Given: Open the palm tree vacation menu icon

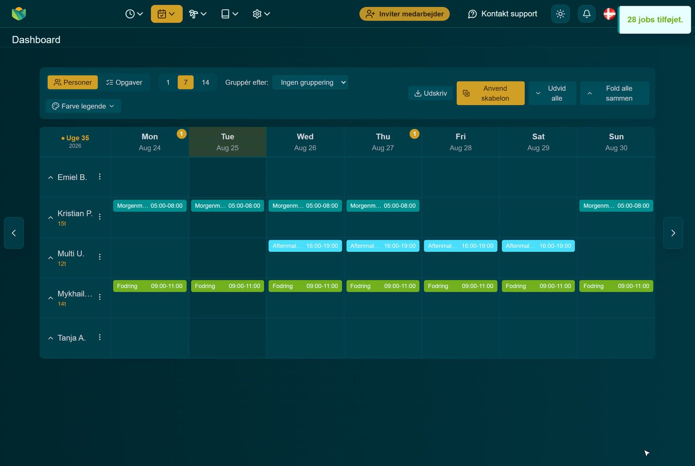Looking at the screenshot, I should click(x=198, y=14).
